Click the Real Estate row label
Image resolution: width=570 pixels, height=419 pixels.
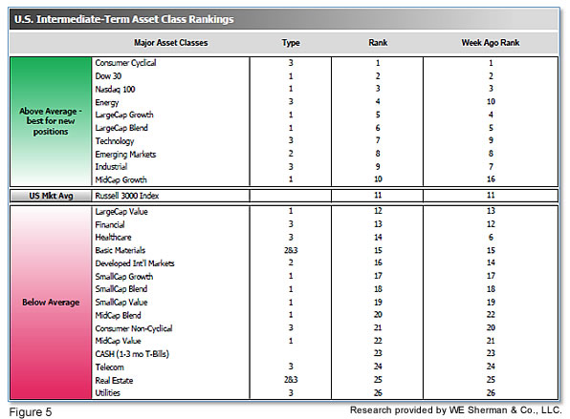tap(114, 380)
